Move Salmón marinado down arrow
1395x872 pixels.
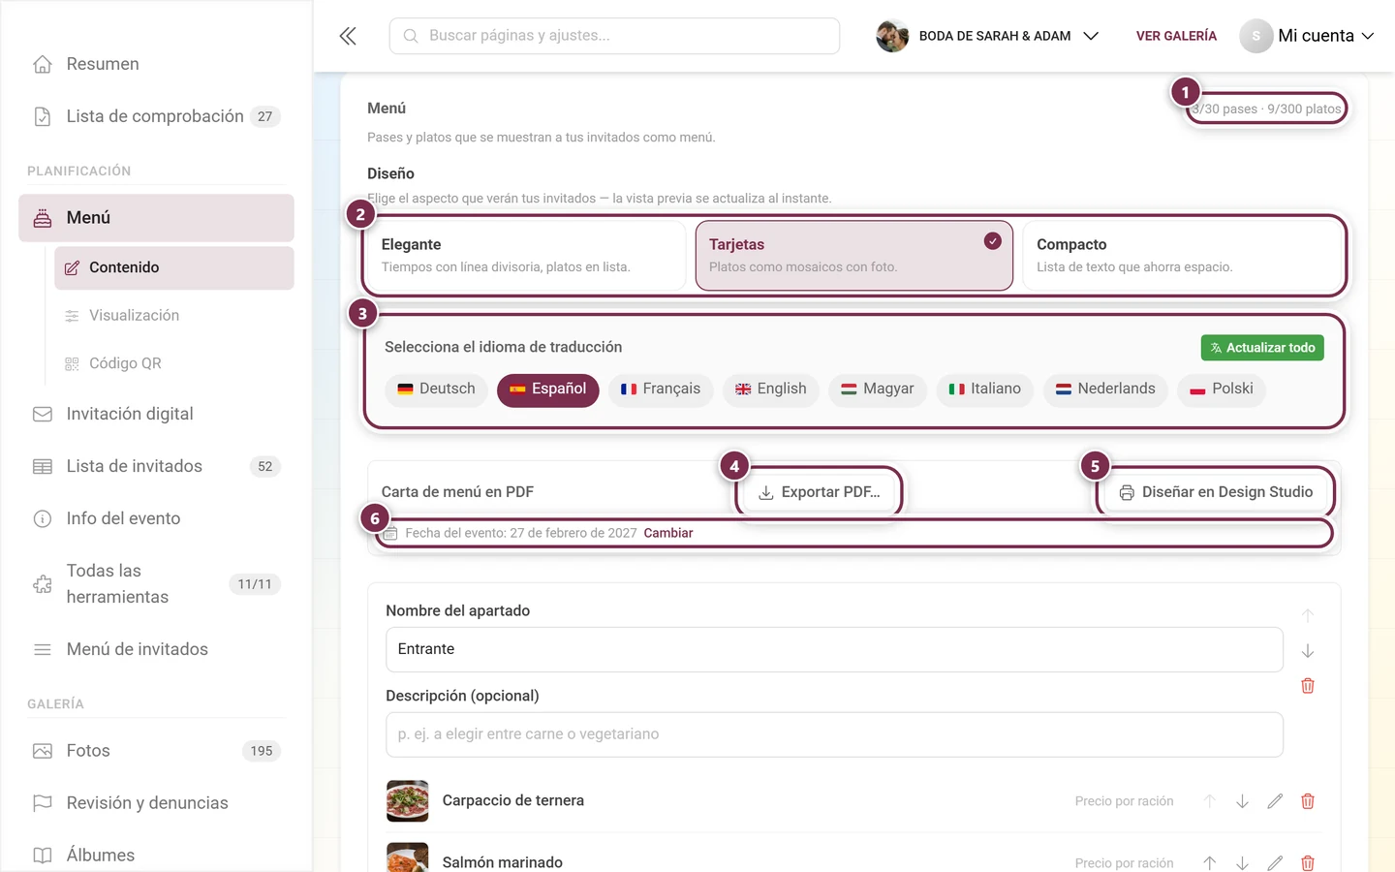pos(1242,862)
